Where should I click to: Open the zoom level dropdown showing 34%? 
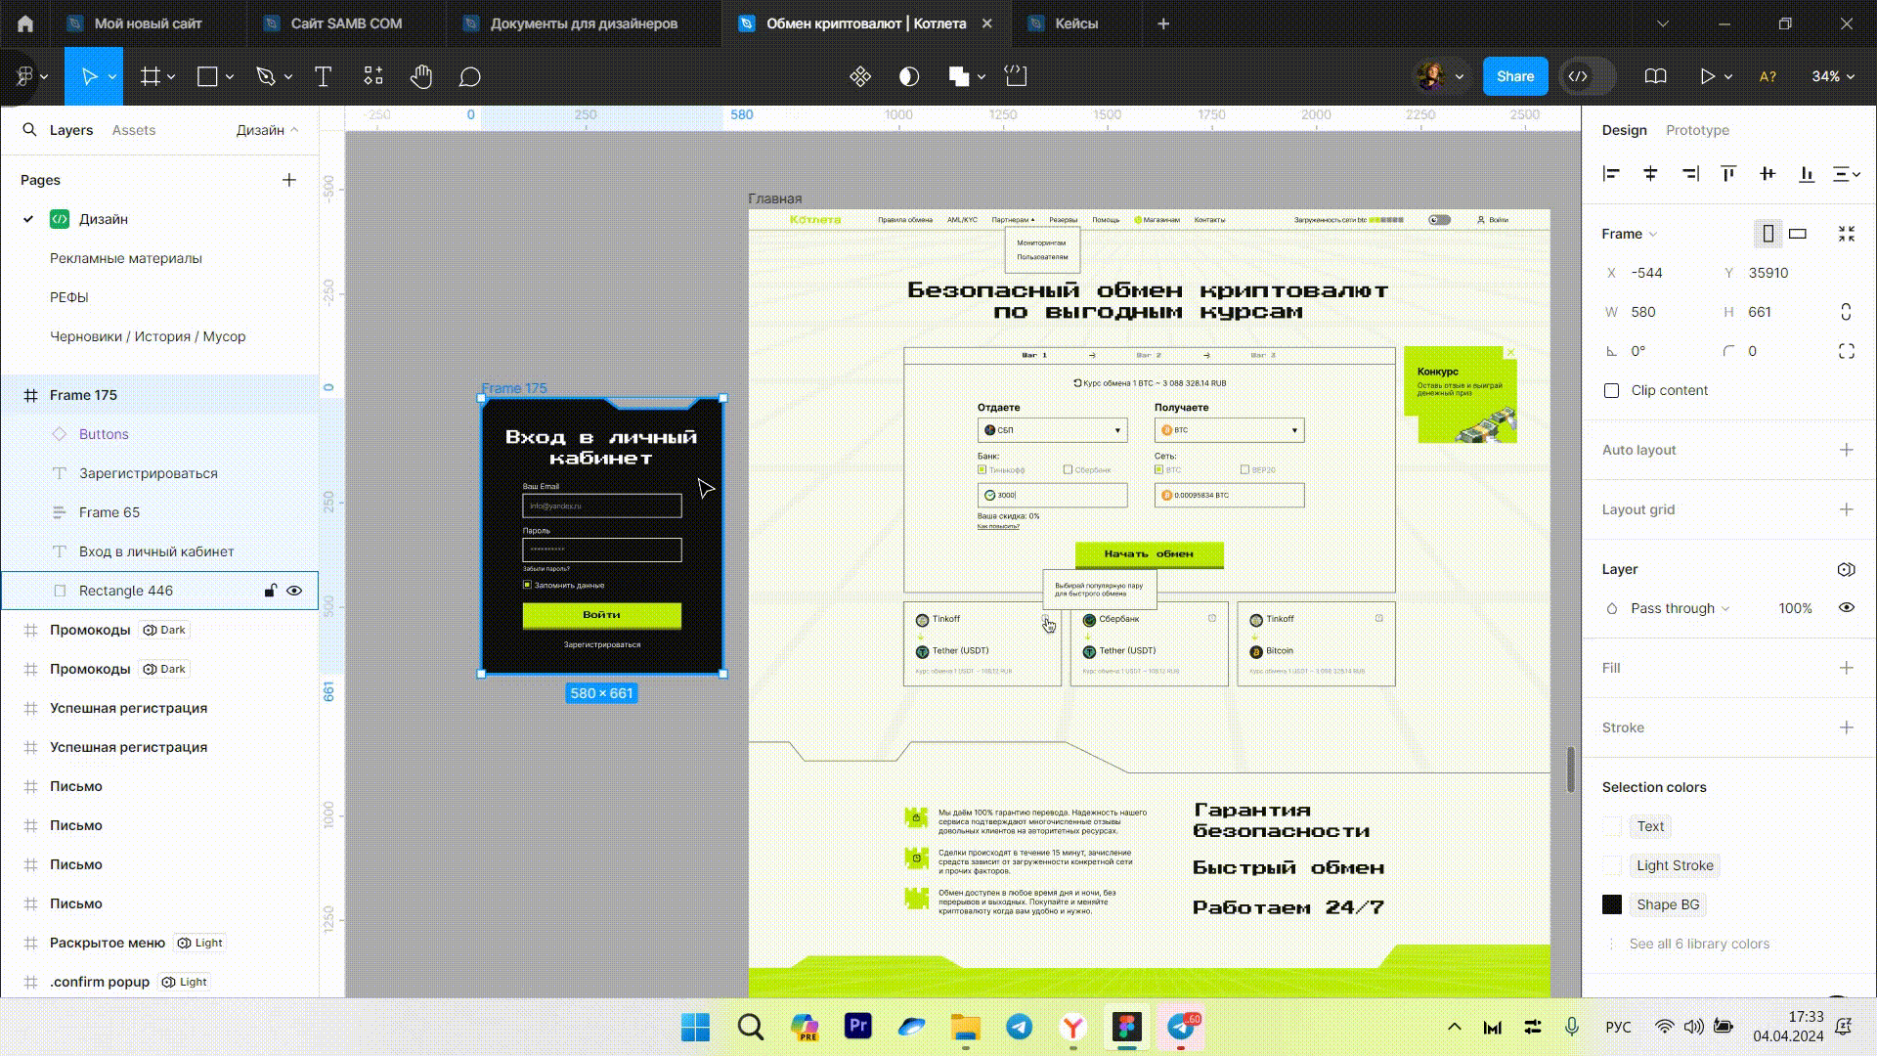(x=1831, y=75)
